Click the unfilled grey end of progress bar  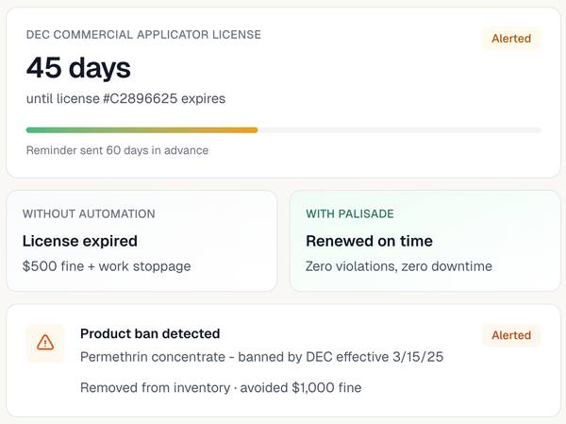point(399,130)
